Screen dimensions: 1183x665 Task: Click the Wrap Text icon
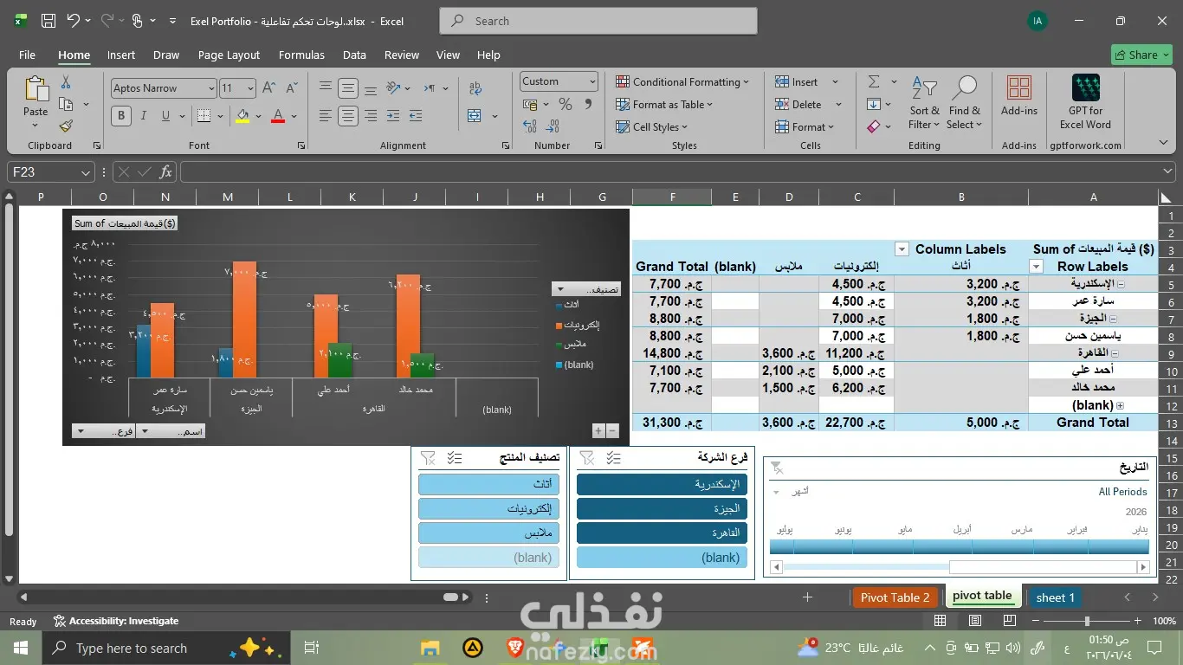(475, 88)
